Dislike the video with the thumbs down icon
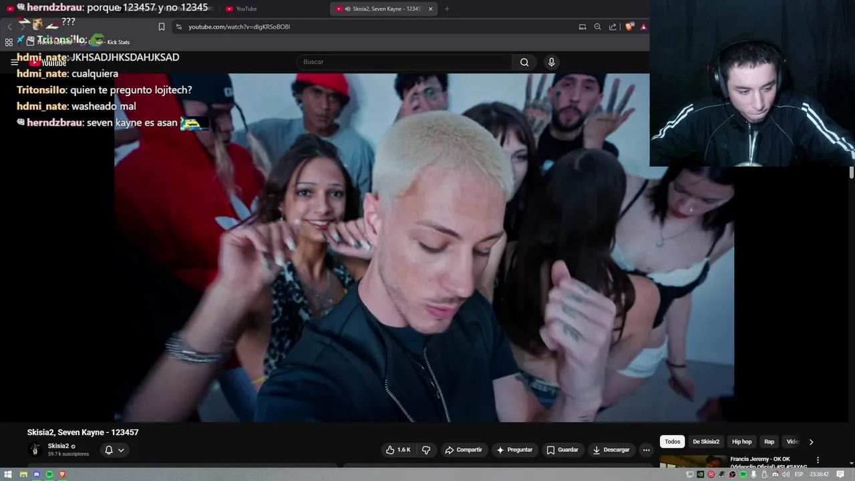 426,450
